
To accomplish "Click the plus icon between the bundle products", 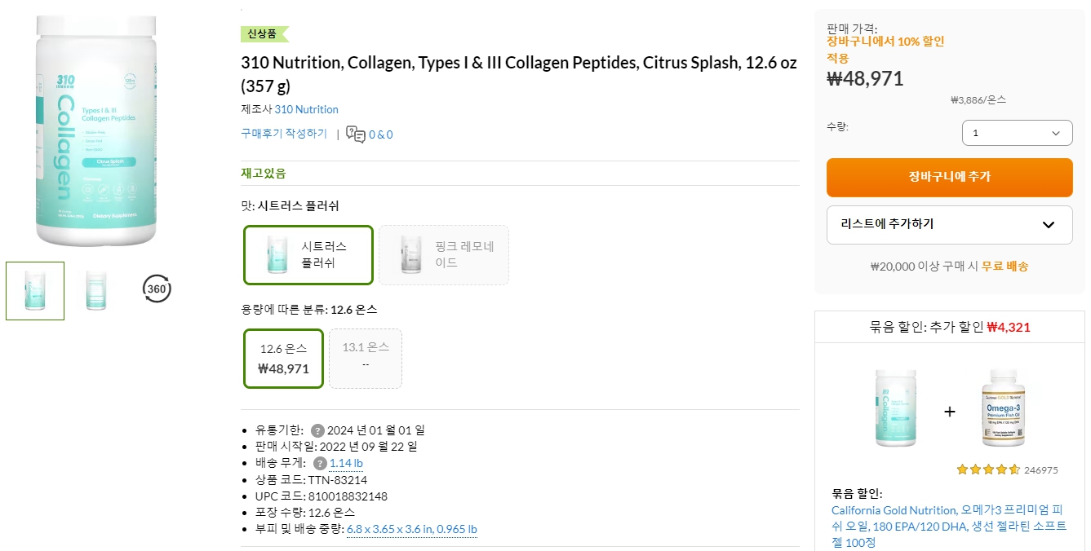I will click(x=949, y=412).
